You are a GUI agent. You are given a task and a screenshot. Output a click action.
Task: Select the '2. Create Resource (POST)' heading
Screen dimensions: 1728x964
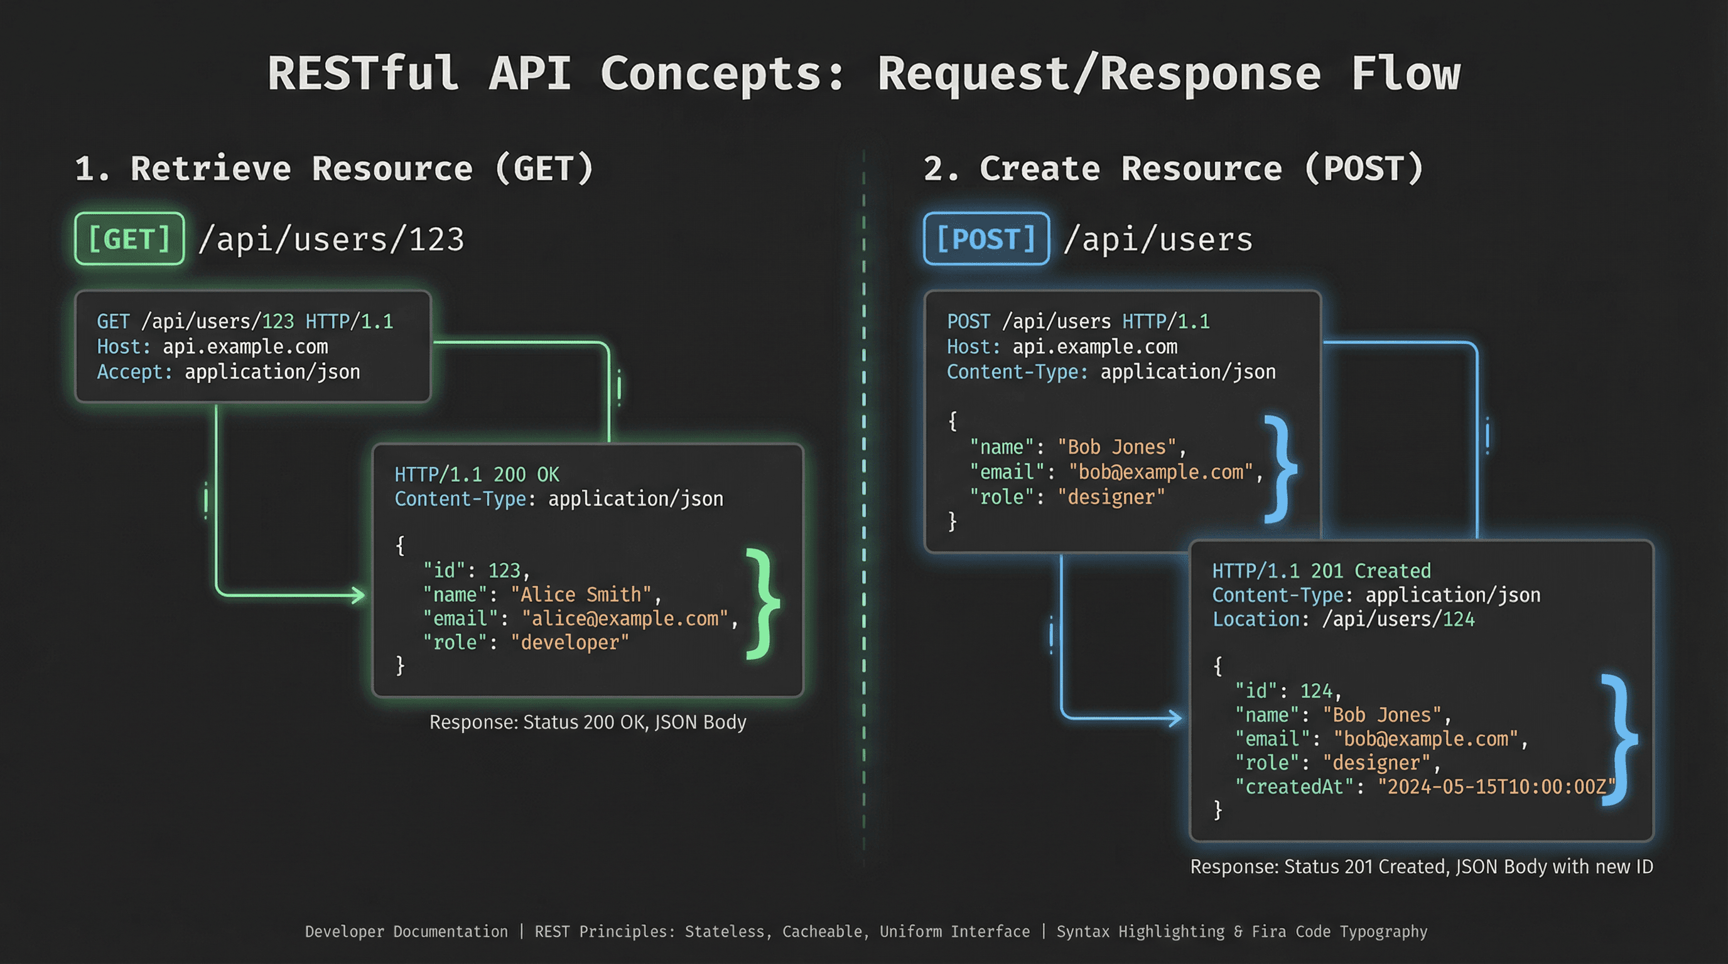tap(1173, 168)
